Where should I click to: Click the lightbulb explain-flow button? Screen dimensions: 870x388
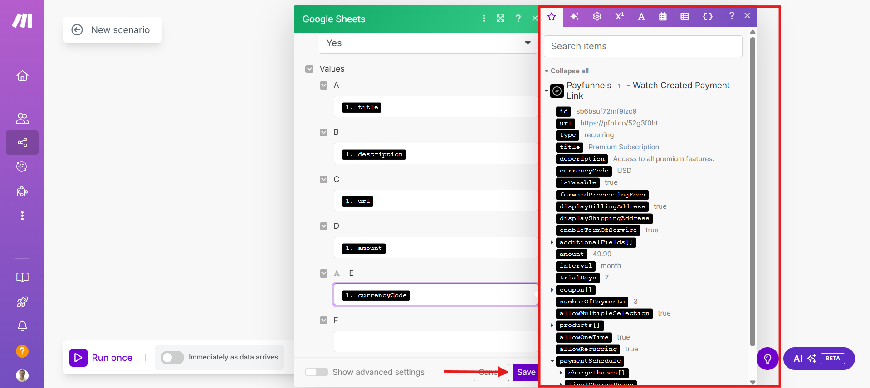coord(767,359)
